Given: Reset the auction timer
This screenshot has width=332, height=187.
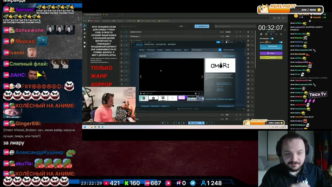Looking at the screenshot, I should [x=266, y=34].
